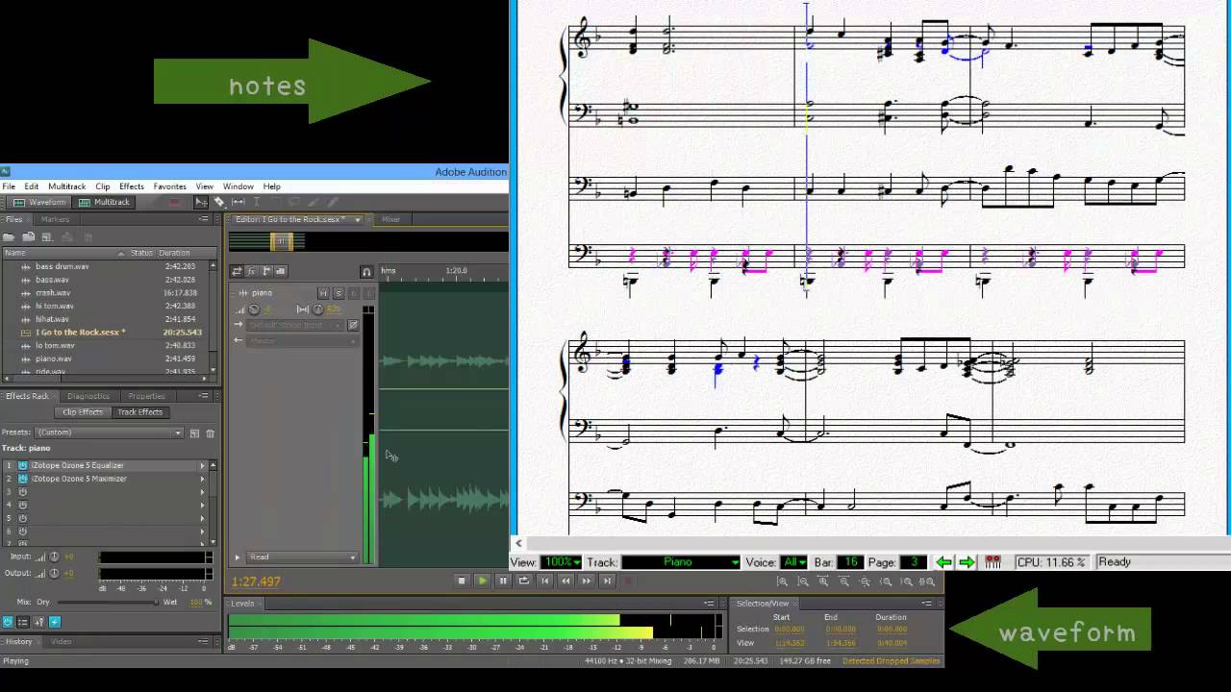Show the Inputs/Outputs track controls icon

237,271
